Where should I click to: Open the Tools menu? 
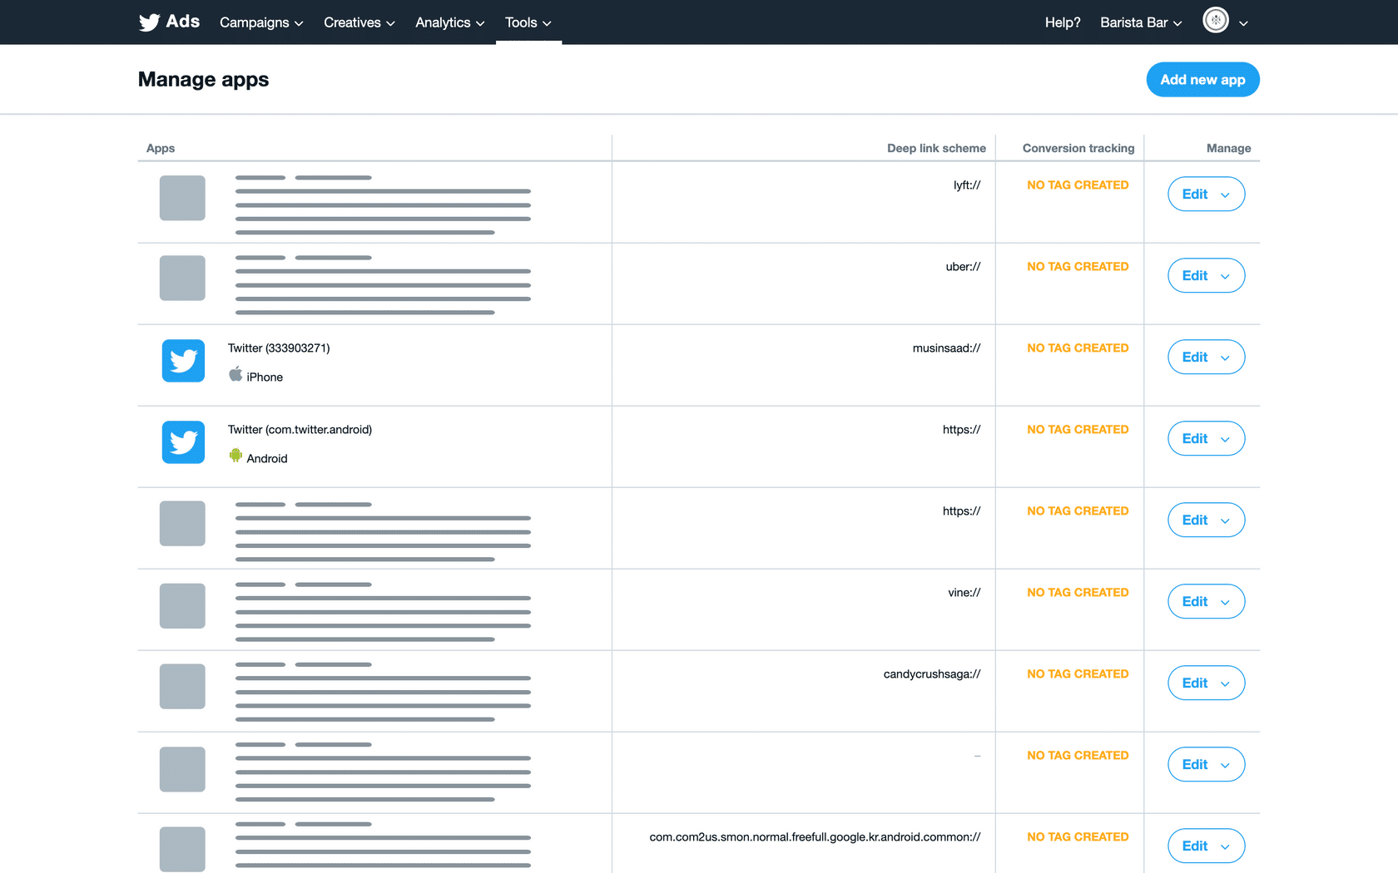pos(528,22)
